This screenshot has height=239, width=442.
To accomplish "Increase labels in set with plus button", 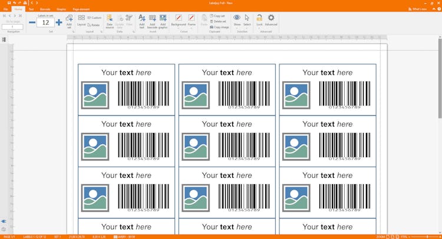I will click(58, 22).
